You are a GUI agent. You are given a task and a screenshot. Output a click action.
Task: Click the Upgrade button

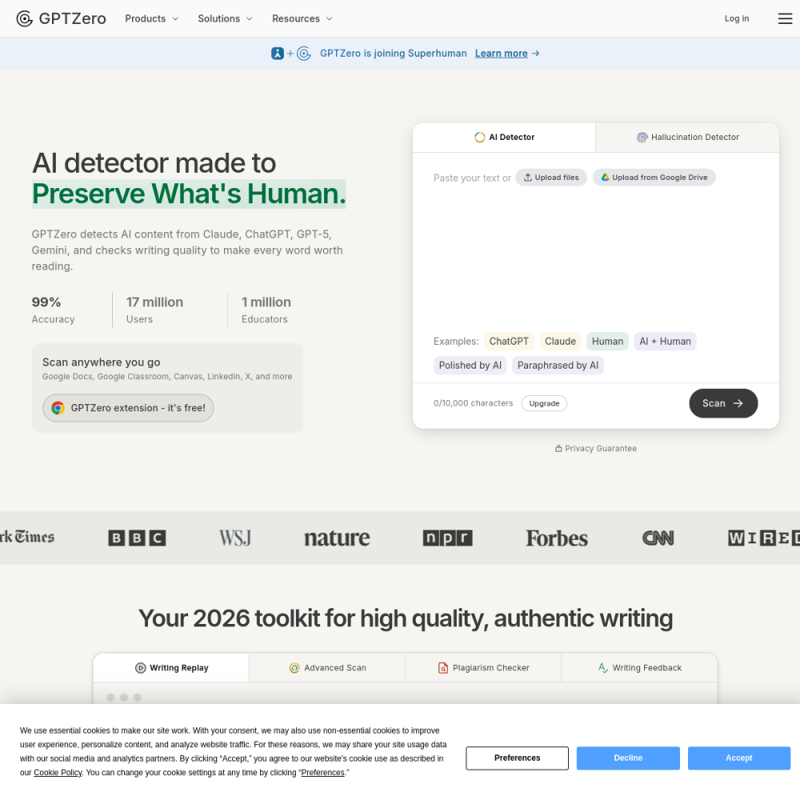click(544, 403)
